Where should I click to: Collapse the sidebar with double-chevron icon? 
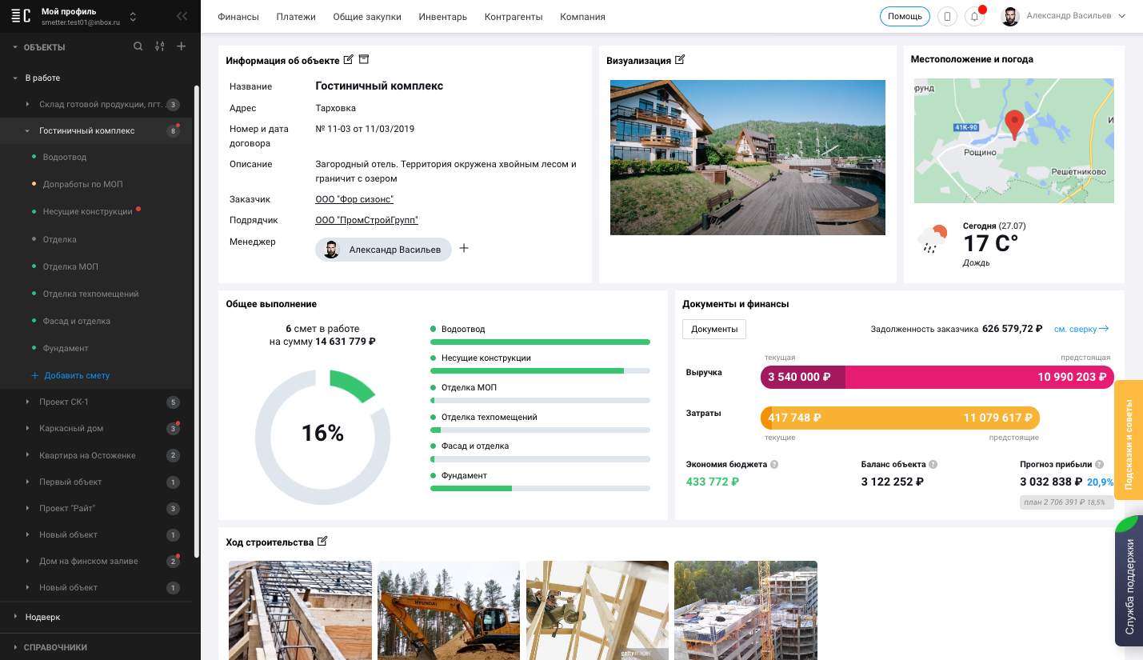click(x=182, y=16)
